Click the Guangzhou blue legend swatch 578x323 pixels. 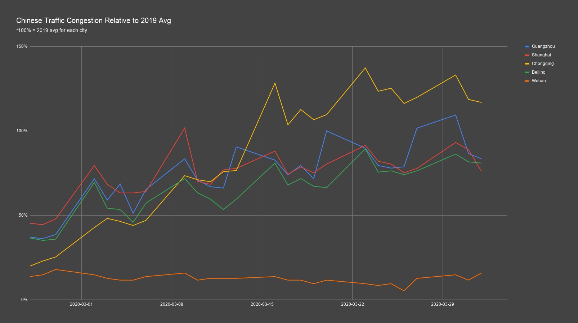527,46
